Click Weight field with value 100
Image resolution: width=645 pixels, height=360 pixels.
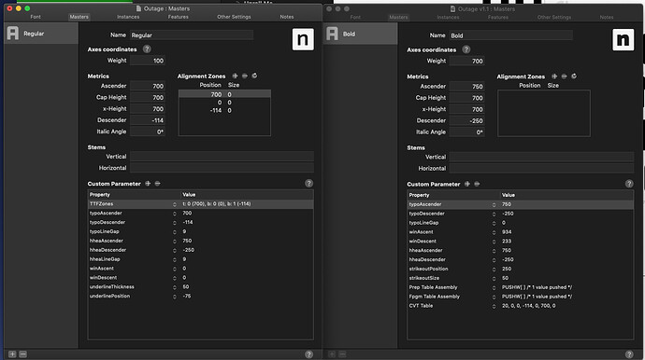tap(148, 61)
